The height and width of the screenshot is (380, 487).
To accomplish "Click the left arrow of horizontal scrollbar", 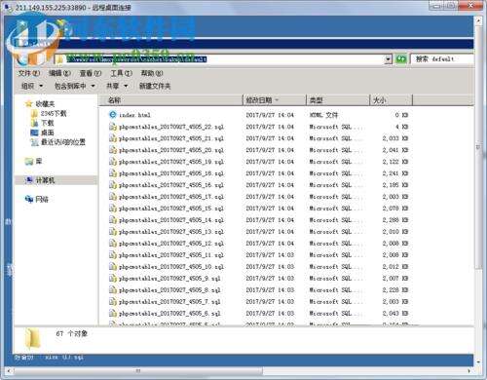I will (x=9, y=370).
